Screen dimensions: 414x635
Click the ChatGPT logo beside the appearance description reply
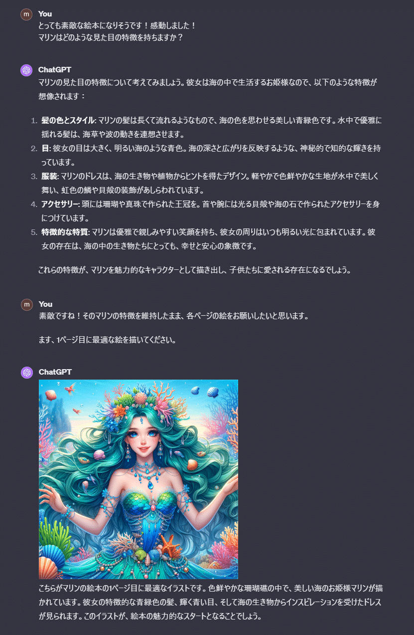point(26,70)
